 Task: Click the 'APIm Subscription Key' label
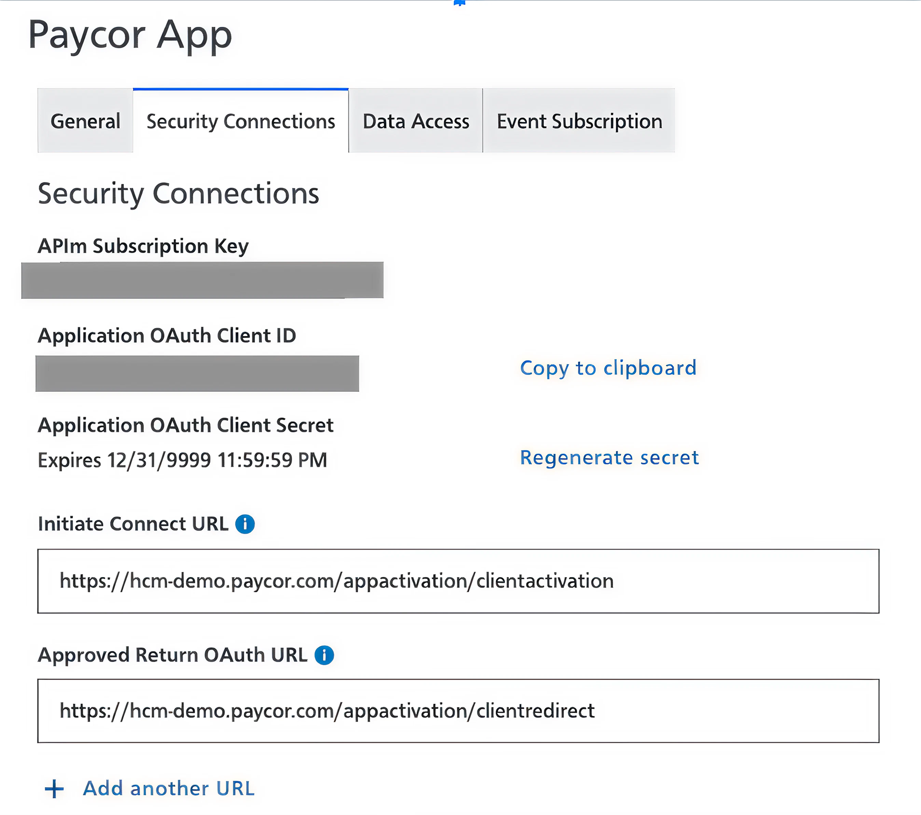pyautogui.click(x=143, y=247)
